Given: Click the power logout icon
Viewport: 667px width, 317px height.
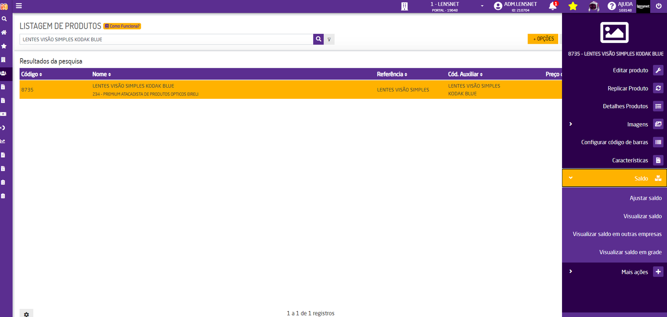Looking at the screenshot, I should click(x=658, y=6).
